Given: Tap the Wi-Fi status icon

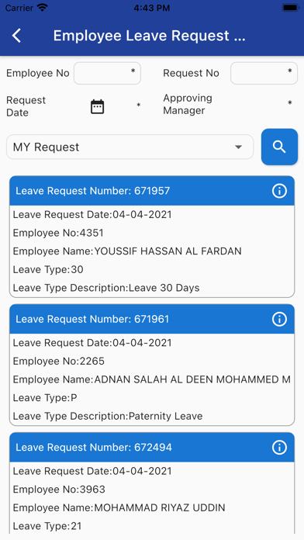Looking at the screenshot, I should pyautogui.click(x=43, y=8).
